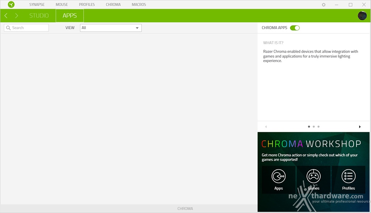This screenshot has height=213, width=371.
Task: Open the settings gear icon
Action: click(x=324, y=5)
